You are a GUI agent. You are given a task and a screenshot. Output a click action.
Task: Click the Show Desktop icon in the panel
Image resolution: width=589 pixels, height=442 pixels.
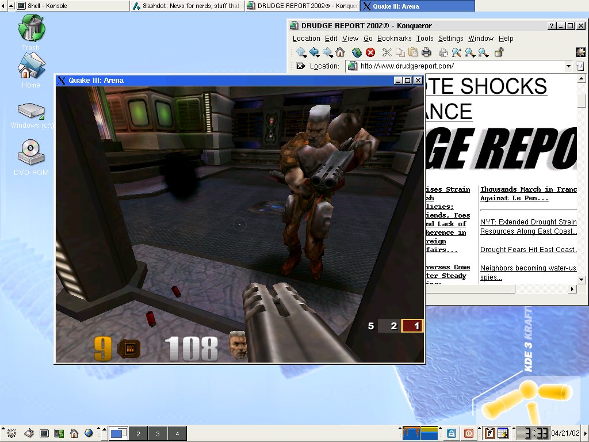click(x=29, y=433)
